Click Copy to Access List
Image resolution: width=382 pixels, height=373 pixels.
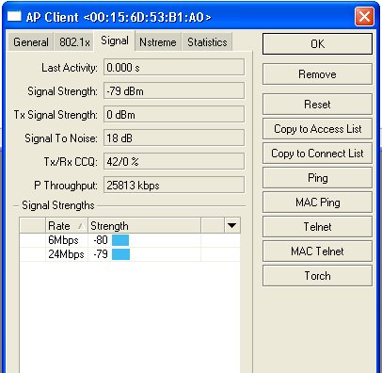coord(317,129)
